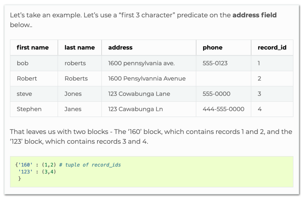Click the "Stephen" first name cell

point(28,109)
